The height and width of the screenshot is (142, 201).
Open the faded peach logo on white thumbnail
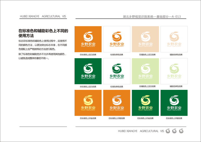(174, 39)
